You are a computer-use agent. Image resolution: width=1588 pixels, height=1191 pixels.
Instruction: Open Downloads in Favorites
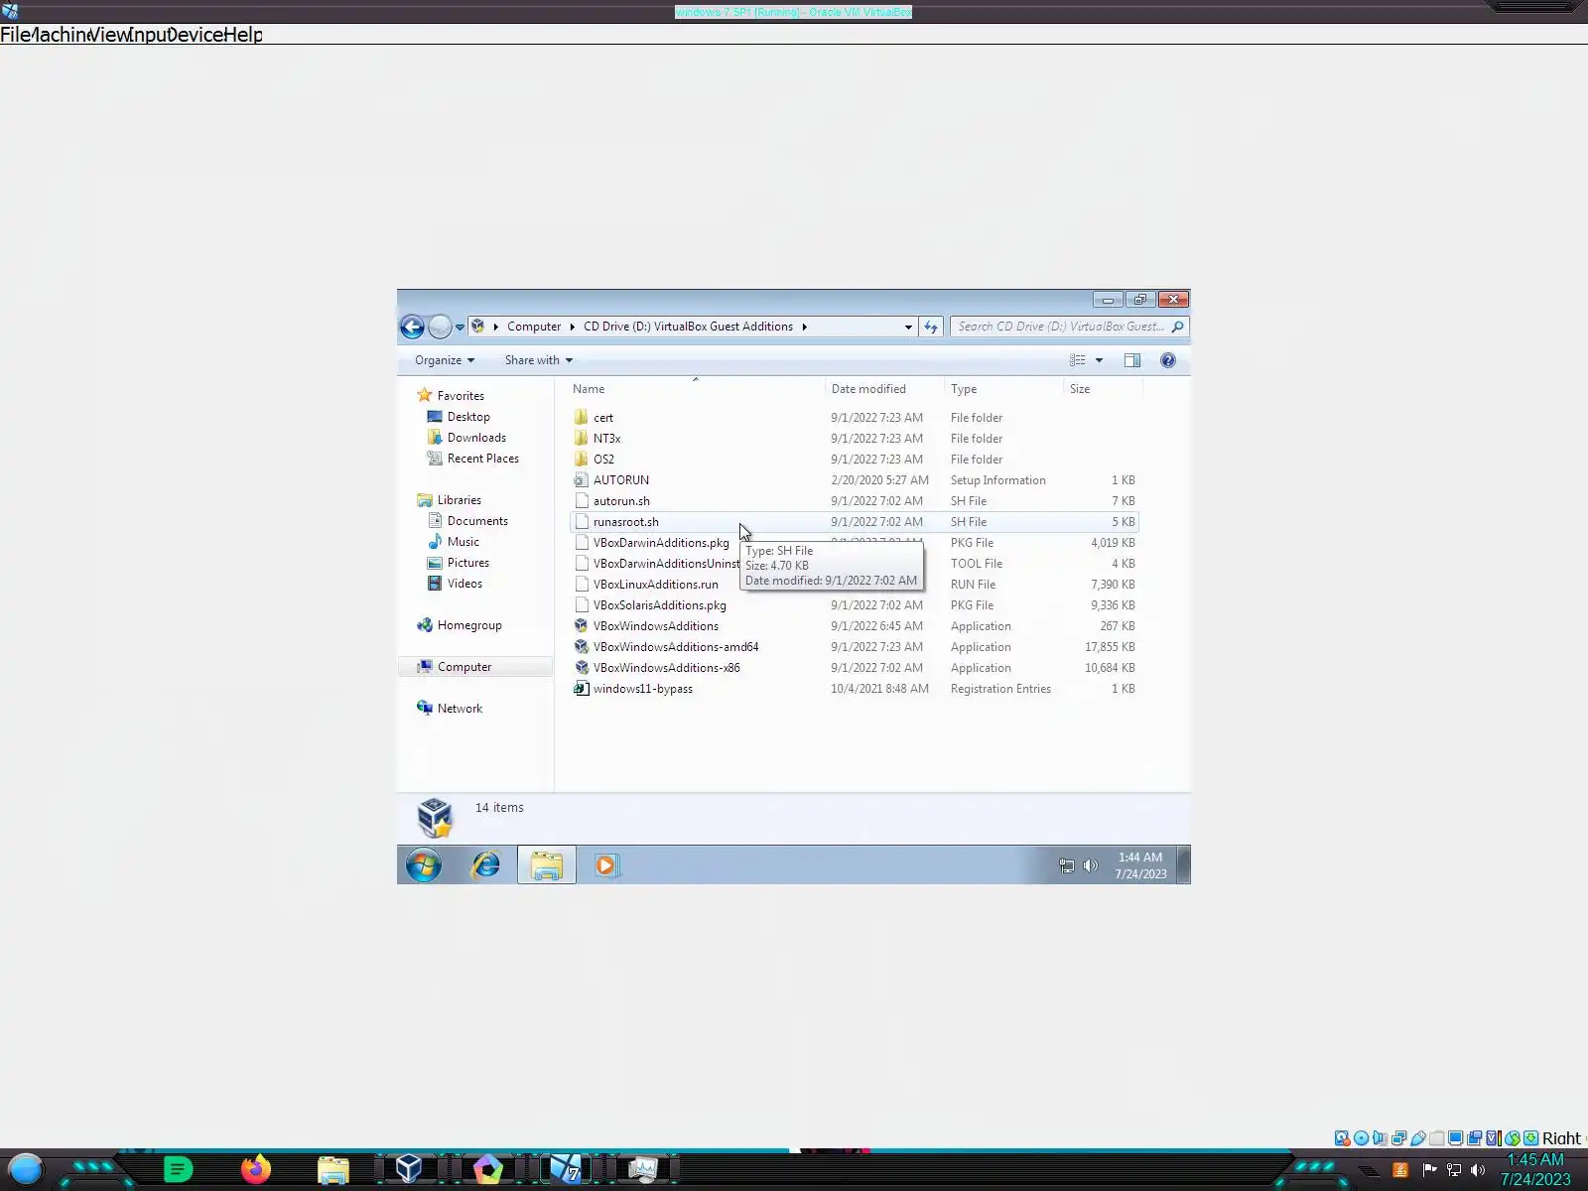click(x=476, y=438)
